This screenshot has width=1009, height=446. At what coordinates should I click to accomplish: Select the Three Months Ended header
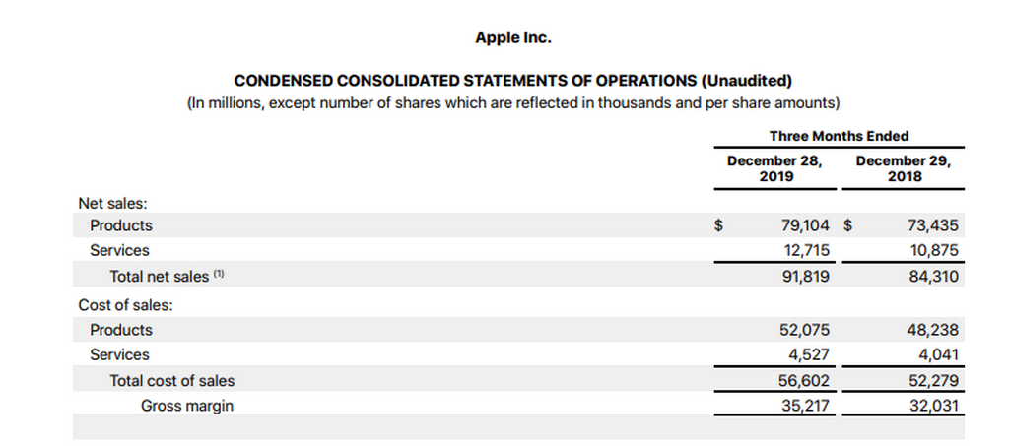[x=839, y=136]
